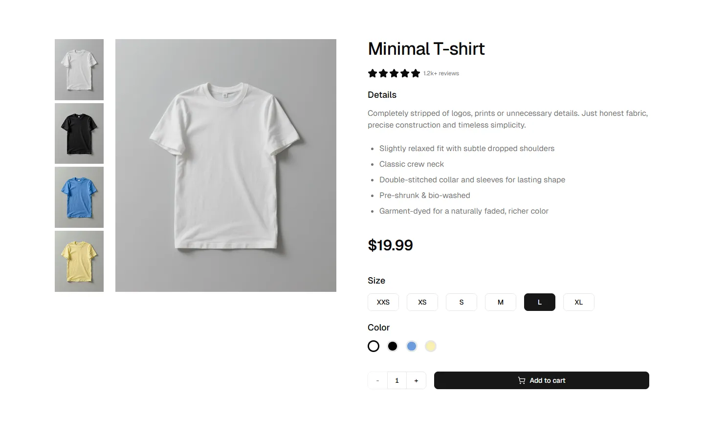
Task: Select the blue t-shirt thumbnail
Action: [x=79, y=197]
